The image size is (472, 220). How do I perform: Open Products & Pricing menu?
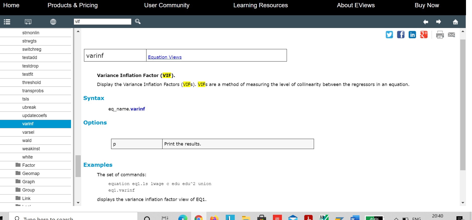[72, 5]
